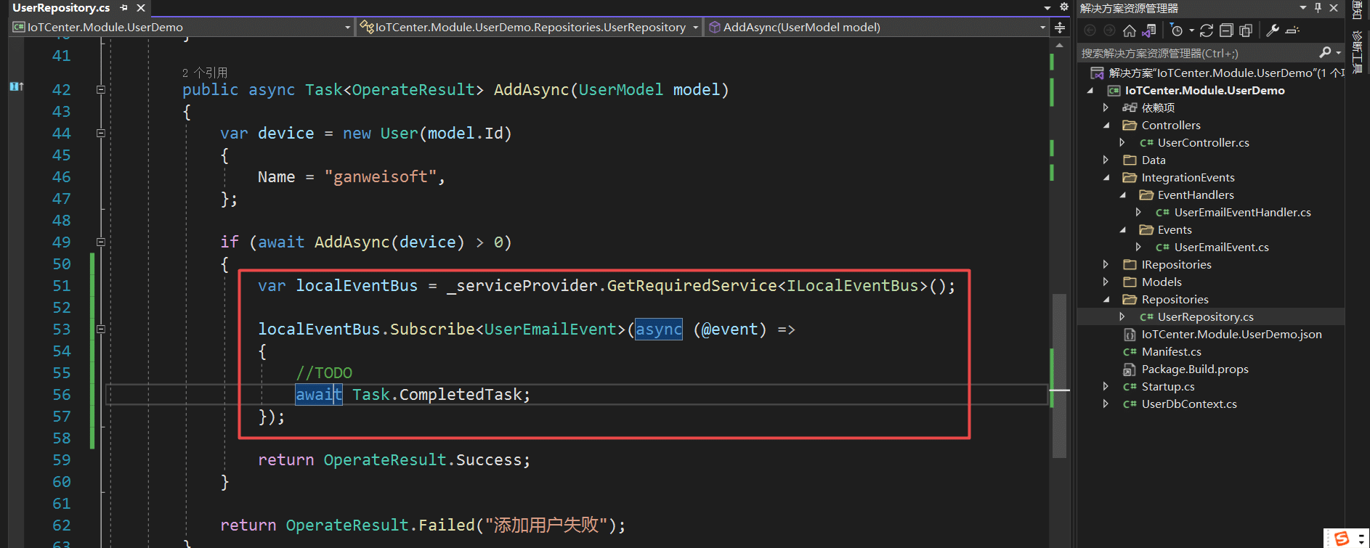Collapse the lambda block at line 53

101,330
